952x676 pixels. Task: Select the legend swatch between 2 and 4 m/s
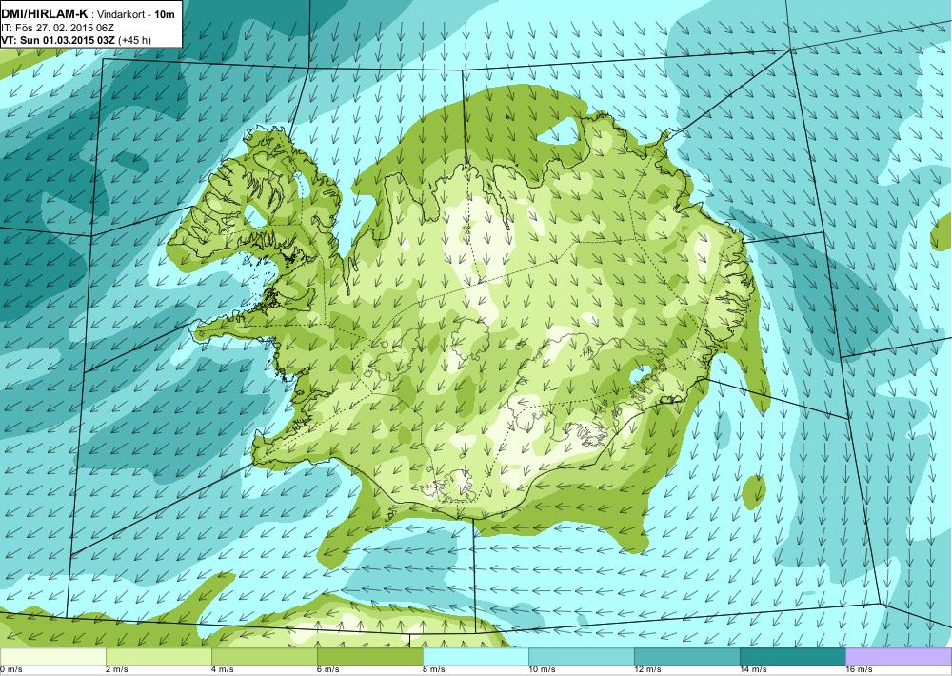click(158, 656)
